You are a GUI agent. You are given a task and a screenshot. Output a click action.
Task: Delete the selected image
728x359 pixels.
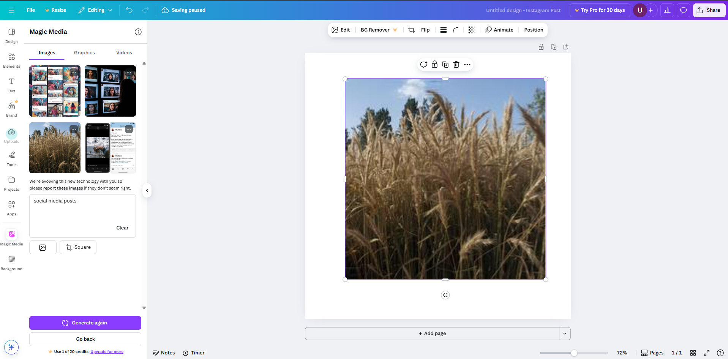click(456, 65)
